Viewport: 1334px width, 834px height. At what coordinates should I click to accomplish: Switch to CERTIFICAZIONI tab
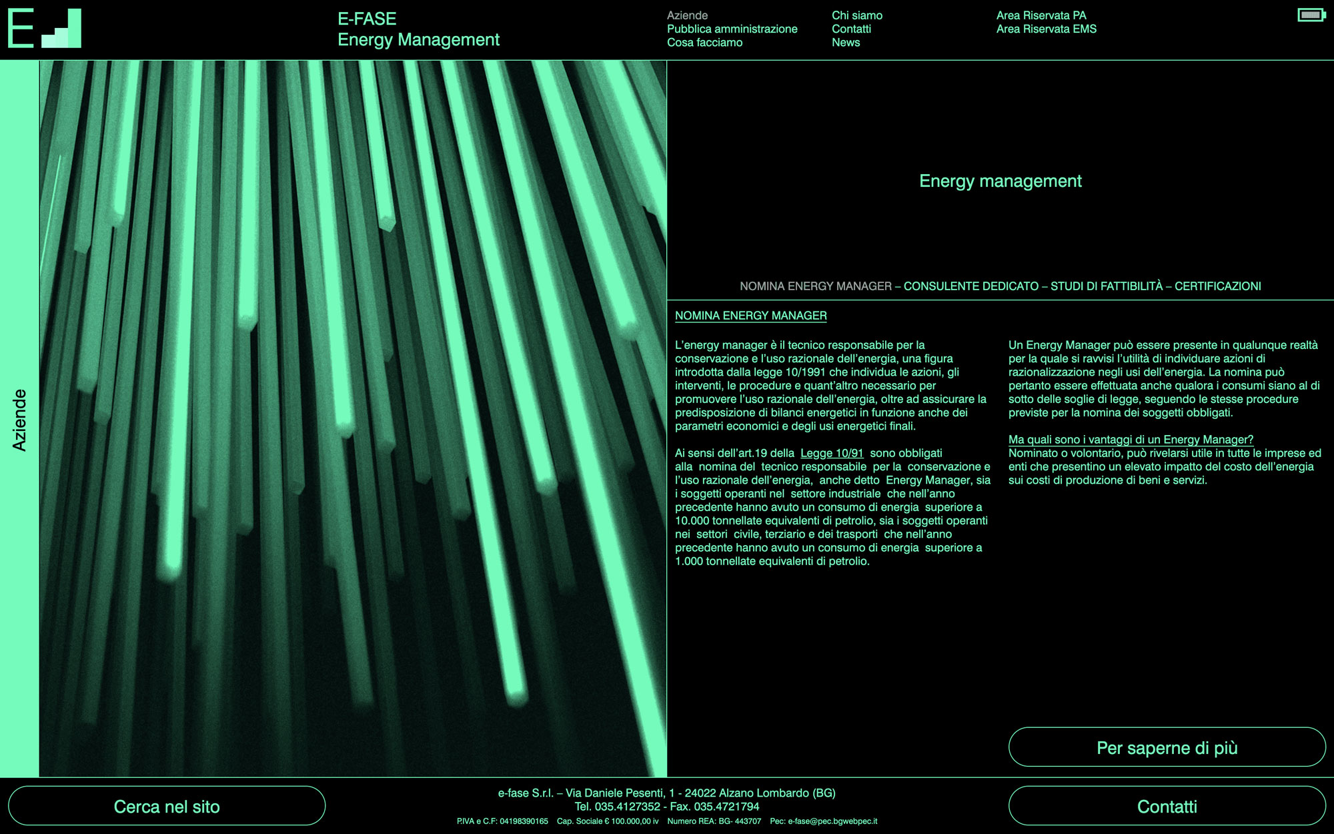(x=1217, y=286)
